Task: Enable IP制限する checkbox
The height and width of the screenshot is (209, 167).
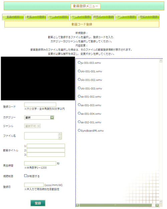Action: tap(26, 176)
